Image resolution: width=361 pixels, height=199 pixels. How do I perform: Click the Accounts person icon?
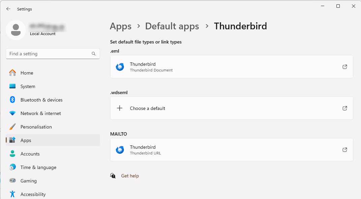(x=12, y=153)
